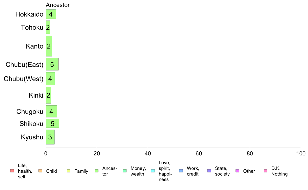308x190 pixels.
Task: Click the Money, wealth legend swatch
Action: point(125,171)
